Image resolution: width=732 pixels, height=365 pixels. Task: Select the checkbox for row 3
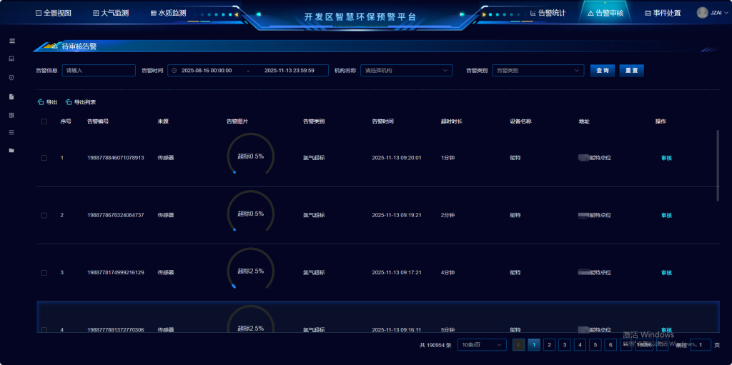point(44,273)
